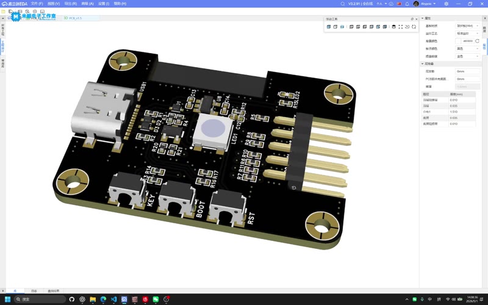Click the red flag language icon
488x305 pixels.
coord(399,4)
